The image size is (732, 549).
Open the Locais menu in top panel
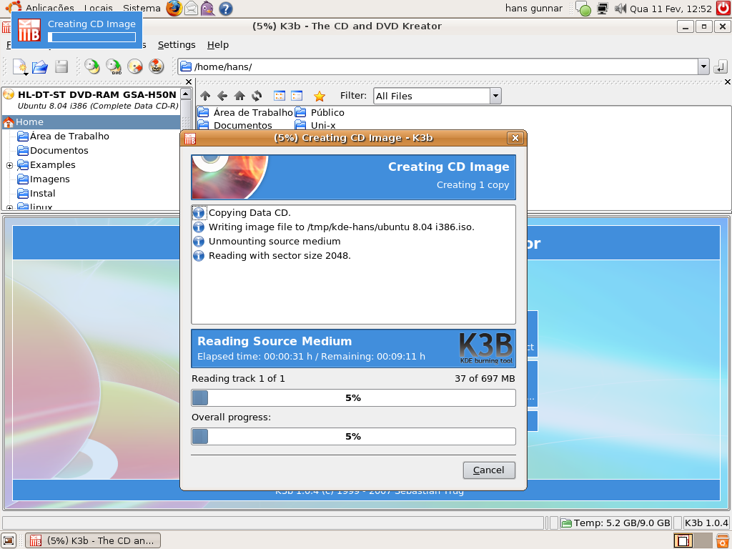click(99, 8)
